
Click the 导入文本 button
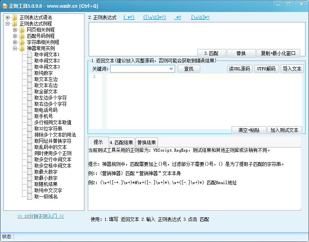point(292,69)
